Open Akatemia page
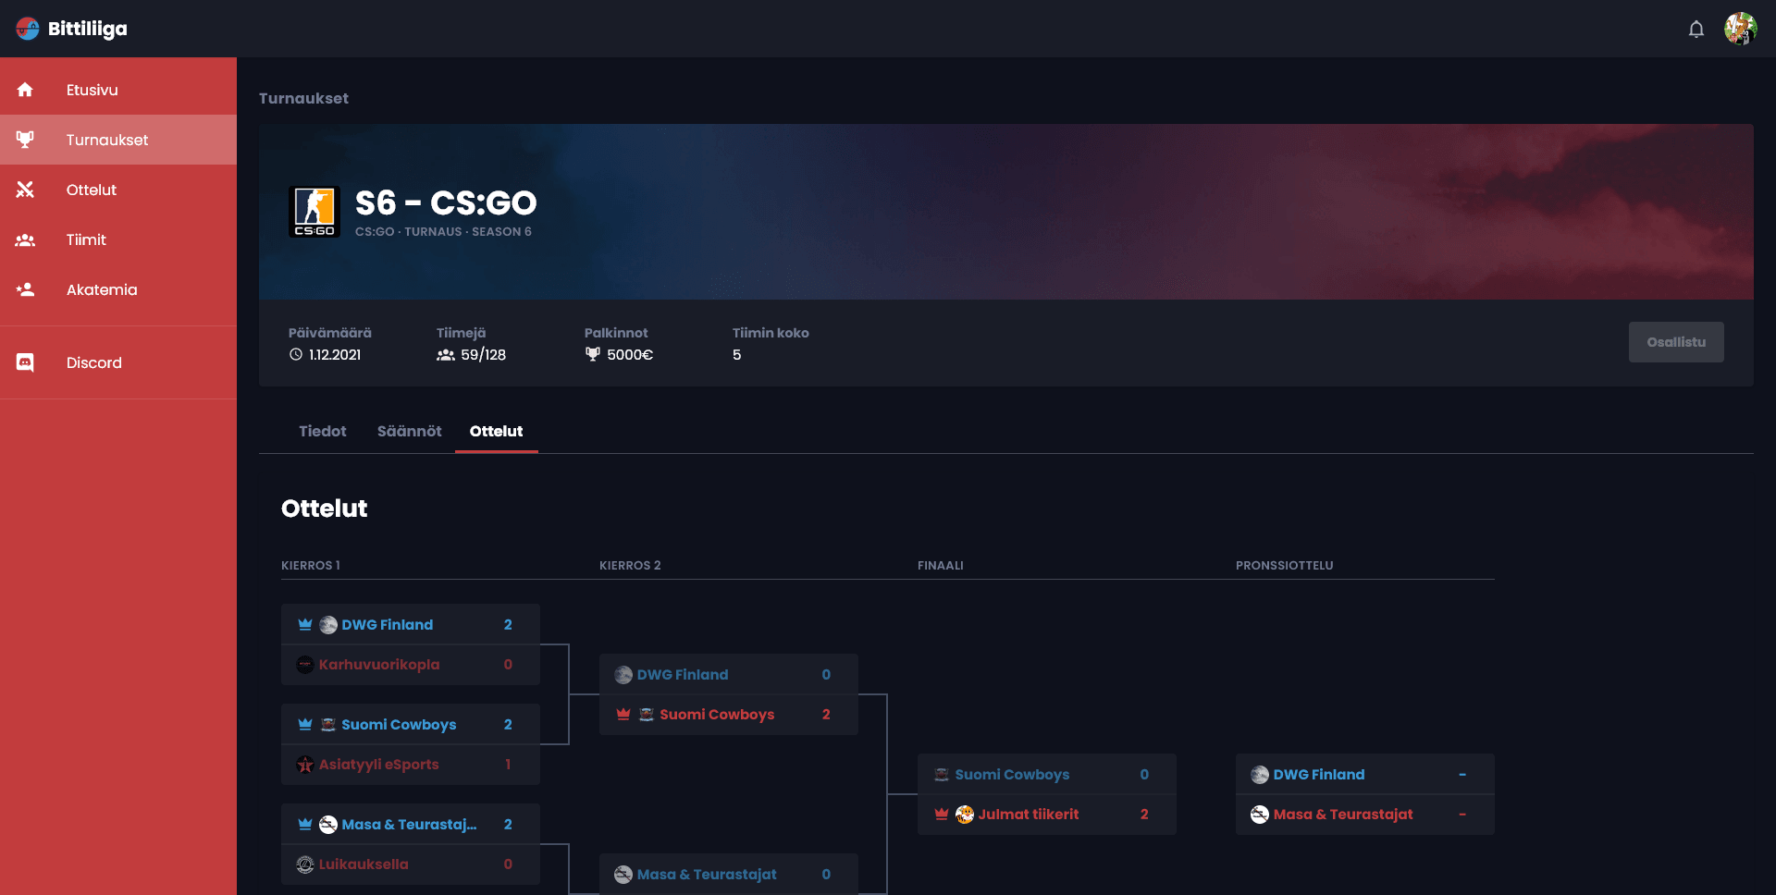This screenshot has height=895, width=1776. pos(118,289)
